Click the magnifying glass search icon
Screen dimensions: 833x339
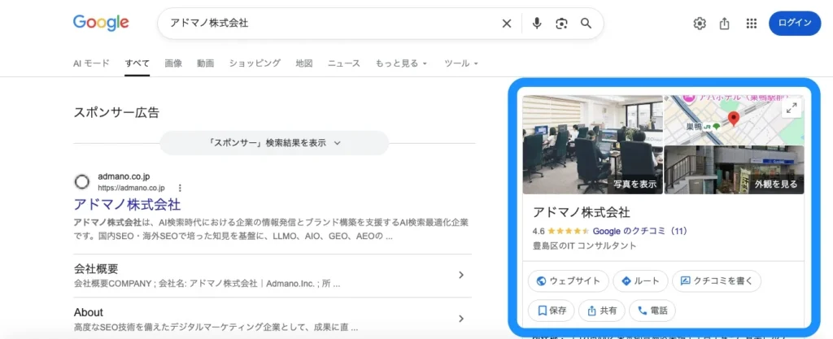586,24
